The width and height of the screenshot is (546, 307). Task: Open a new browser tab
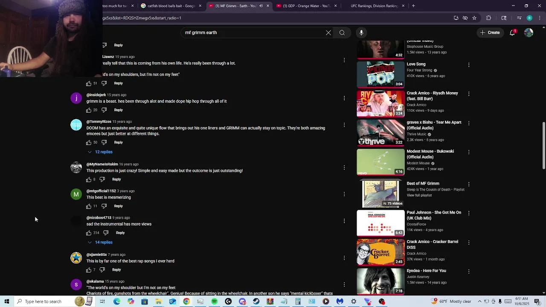[413, 6]
